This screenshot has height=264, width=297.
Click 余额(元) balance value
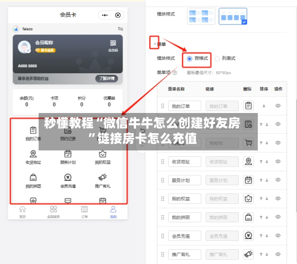coord(27,105)
